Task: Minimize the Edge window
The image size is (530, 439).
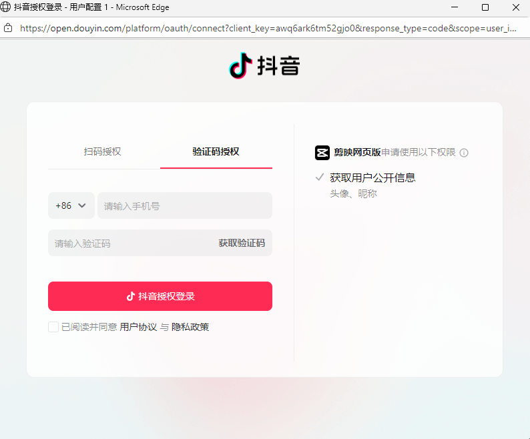Action: pos(455,7)
